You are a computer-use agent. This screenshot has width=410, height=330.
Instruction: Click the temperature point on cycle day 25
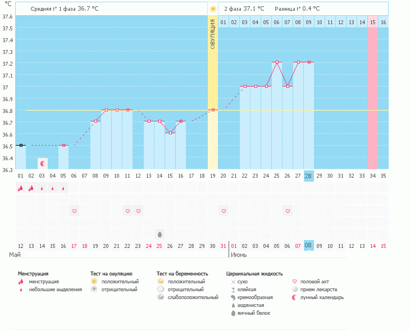277,62
